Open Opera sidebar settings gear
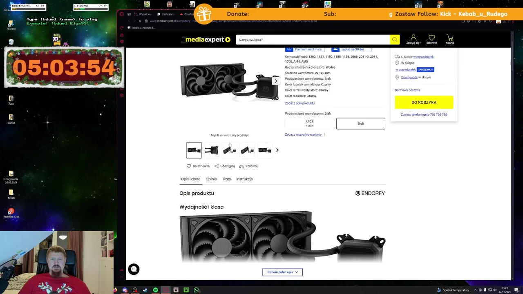 tap(122, 95)
